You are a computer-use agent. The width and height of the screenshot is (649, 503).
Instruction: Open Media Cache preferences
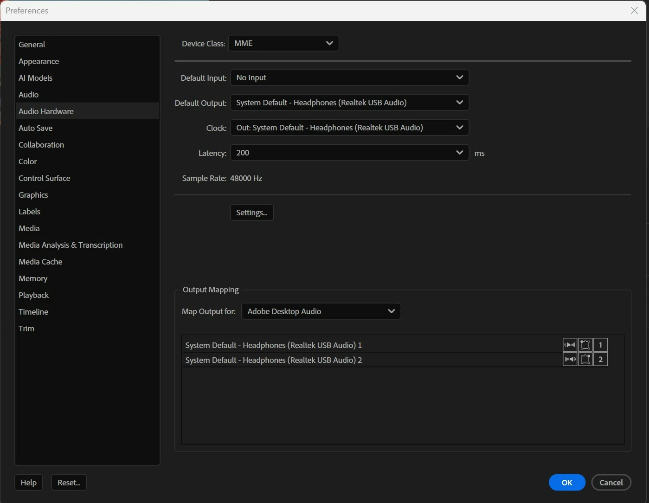[87, 262]
